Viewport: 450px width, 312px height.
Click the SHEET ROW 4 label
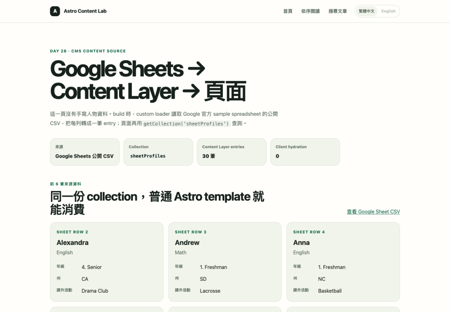pyautogui.click(x=309, y=232)
